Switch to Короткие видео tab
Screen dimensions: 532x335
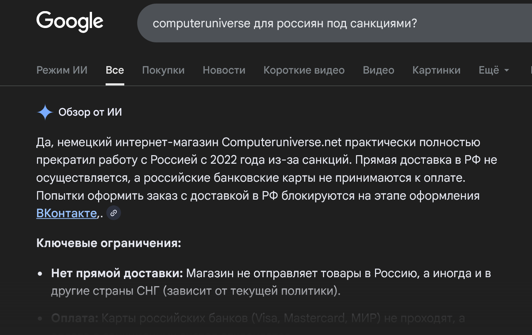click(x=304, y=70)
